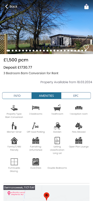Go back using the Back arrow
Screen dimensions: 93x201
pyautogui.click(x=11, y=7)
